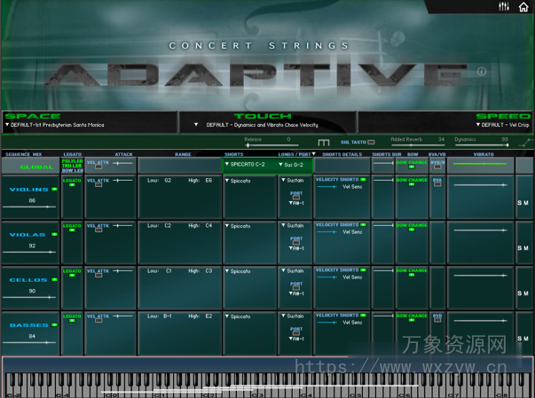Click the Global green Vibrato slider
The image size is (535, 398).
(x=480, y=164)
